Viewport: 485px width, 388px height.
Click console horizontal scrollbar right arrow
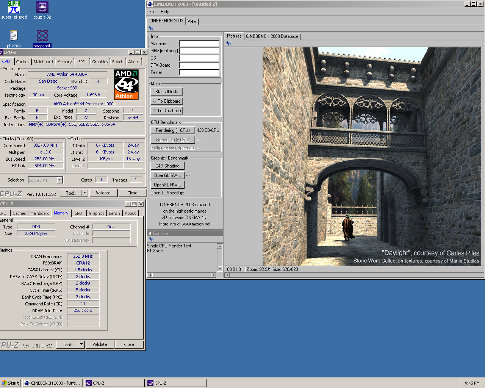click(x=214, y=275)
